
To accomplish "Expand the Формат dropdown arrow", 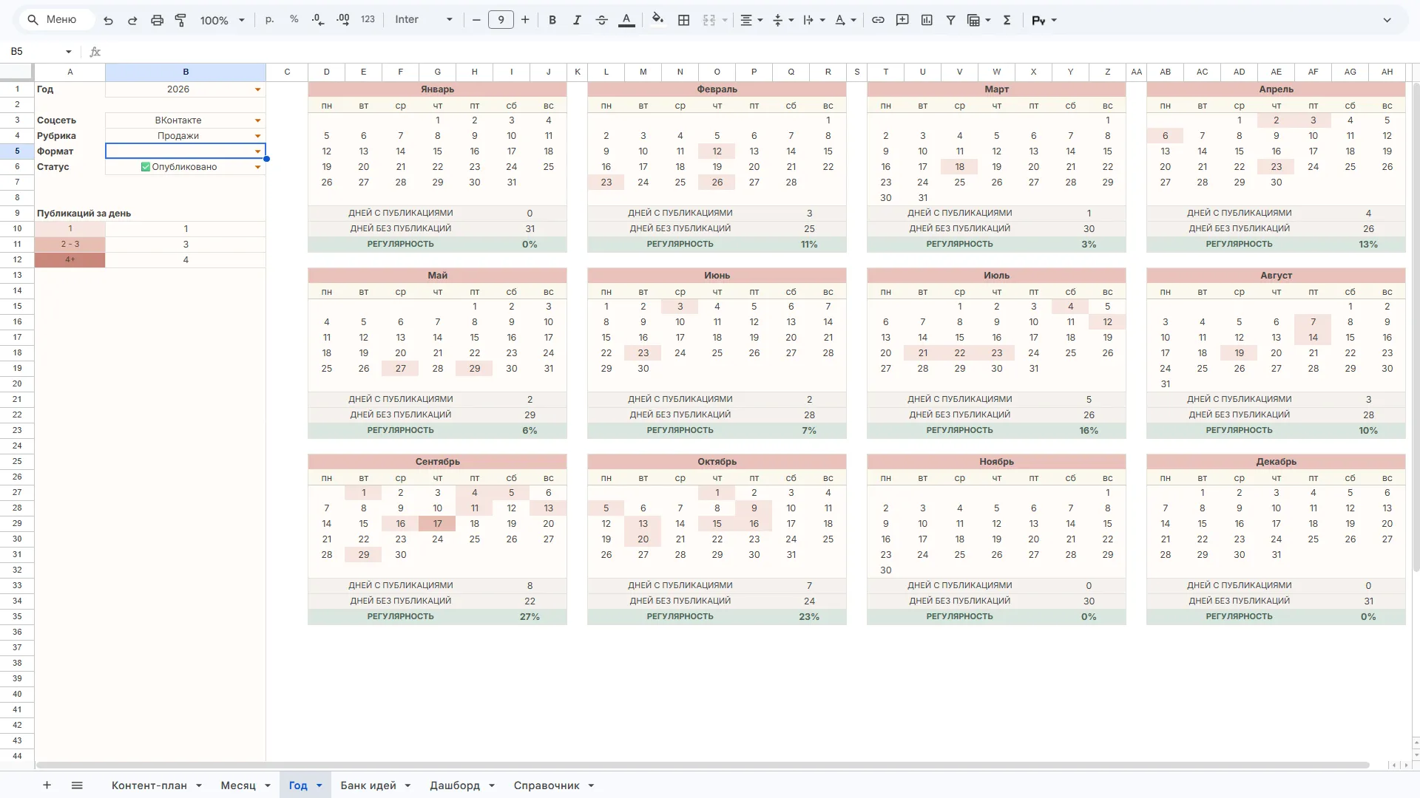I will pos(258,151).
